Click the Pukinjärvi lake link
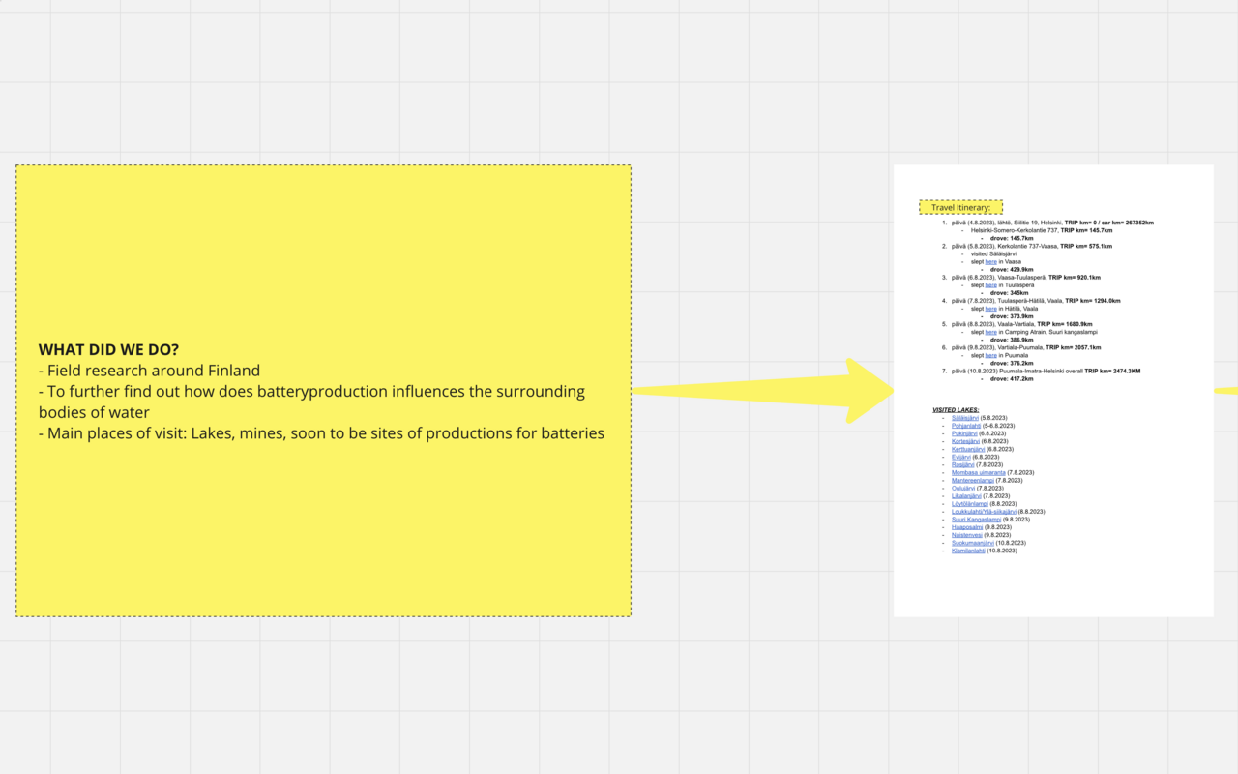Screen dimensions: 1238x774 [x=964, y=433]
